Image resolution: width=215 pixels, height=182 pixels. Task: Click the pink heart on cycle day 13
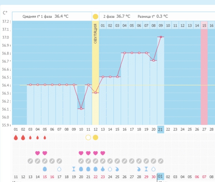point(103,153)
